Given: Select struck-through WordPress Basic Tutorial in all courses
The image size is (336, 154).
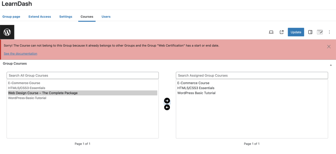Looking at the screenshot, I should point(27,98).
